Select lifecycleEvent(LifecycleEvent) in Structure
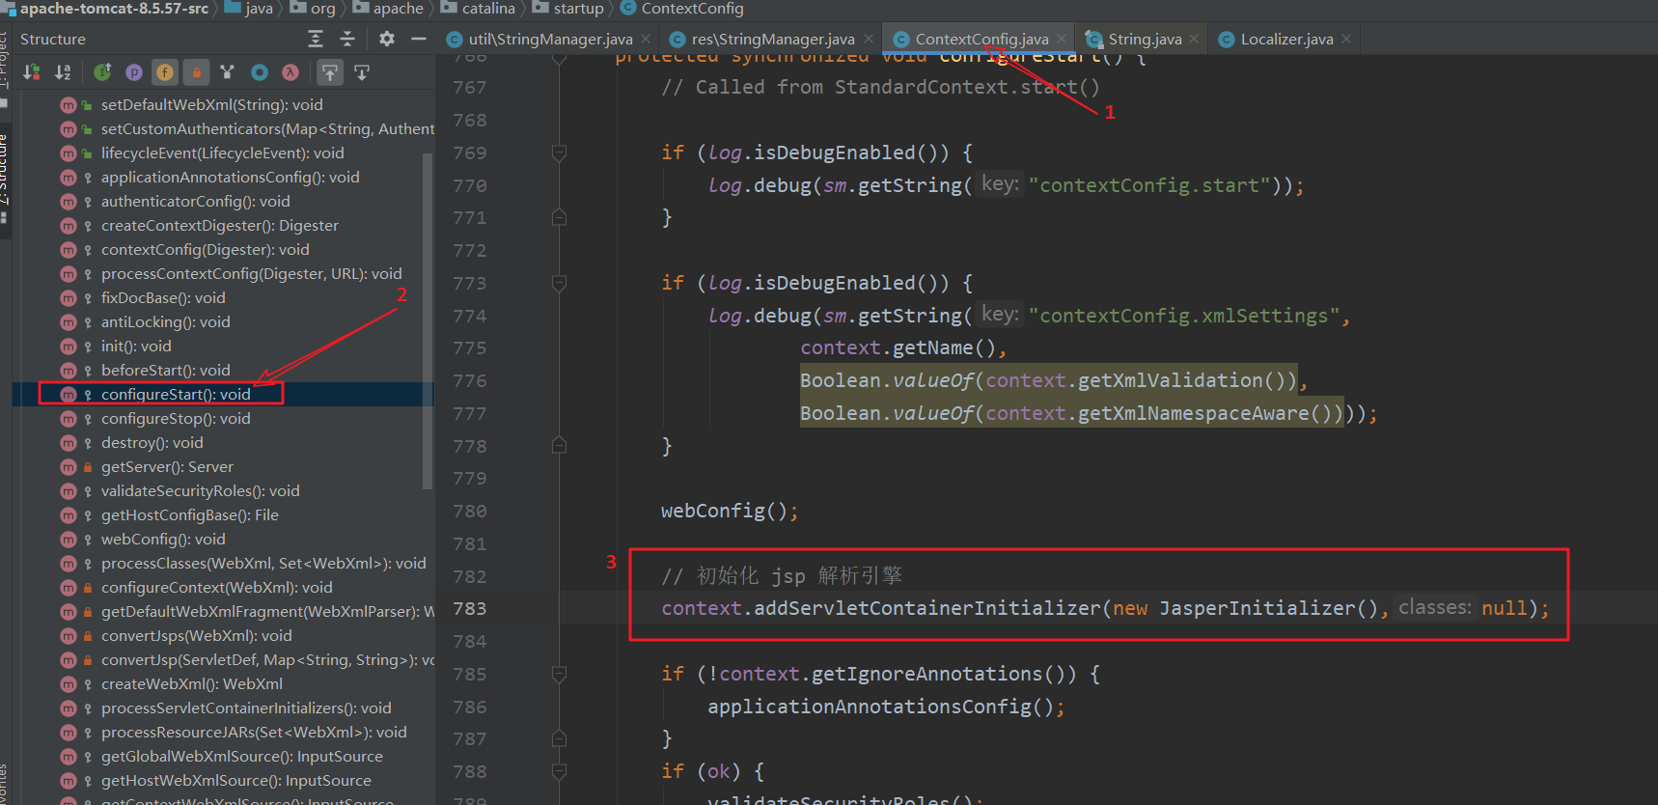This screenshot has width=1658, height=805. [222, 153]
